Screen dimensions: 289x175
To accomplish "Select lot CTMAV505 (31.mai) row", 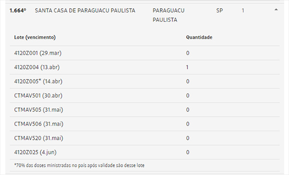I will tap(144, 110).
